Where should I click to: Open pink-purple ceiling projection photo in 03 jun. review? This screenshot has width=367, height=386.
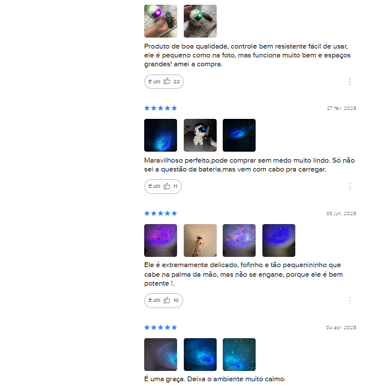tap(161, 240)
